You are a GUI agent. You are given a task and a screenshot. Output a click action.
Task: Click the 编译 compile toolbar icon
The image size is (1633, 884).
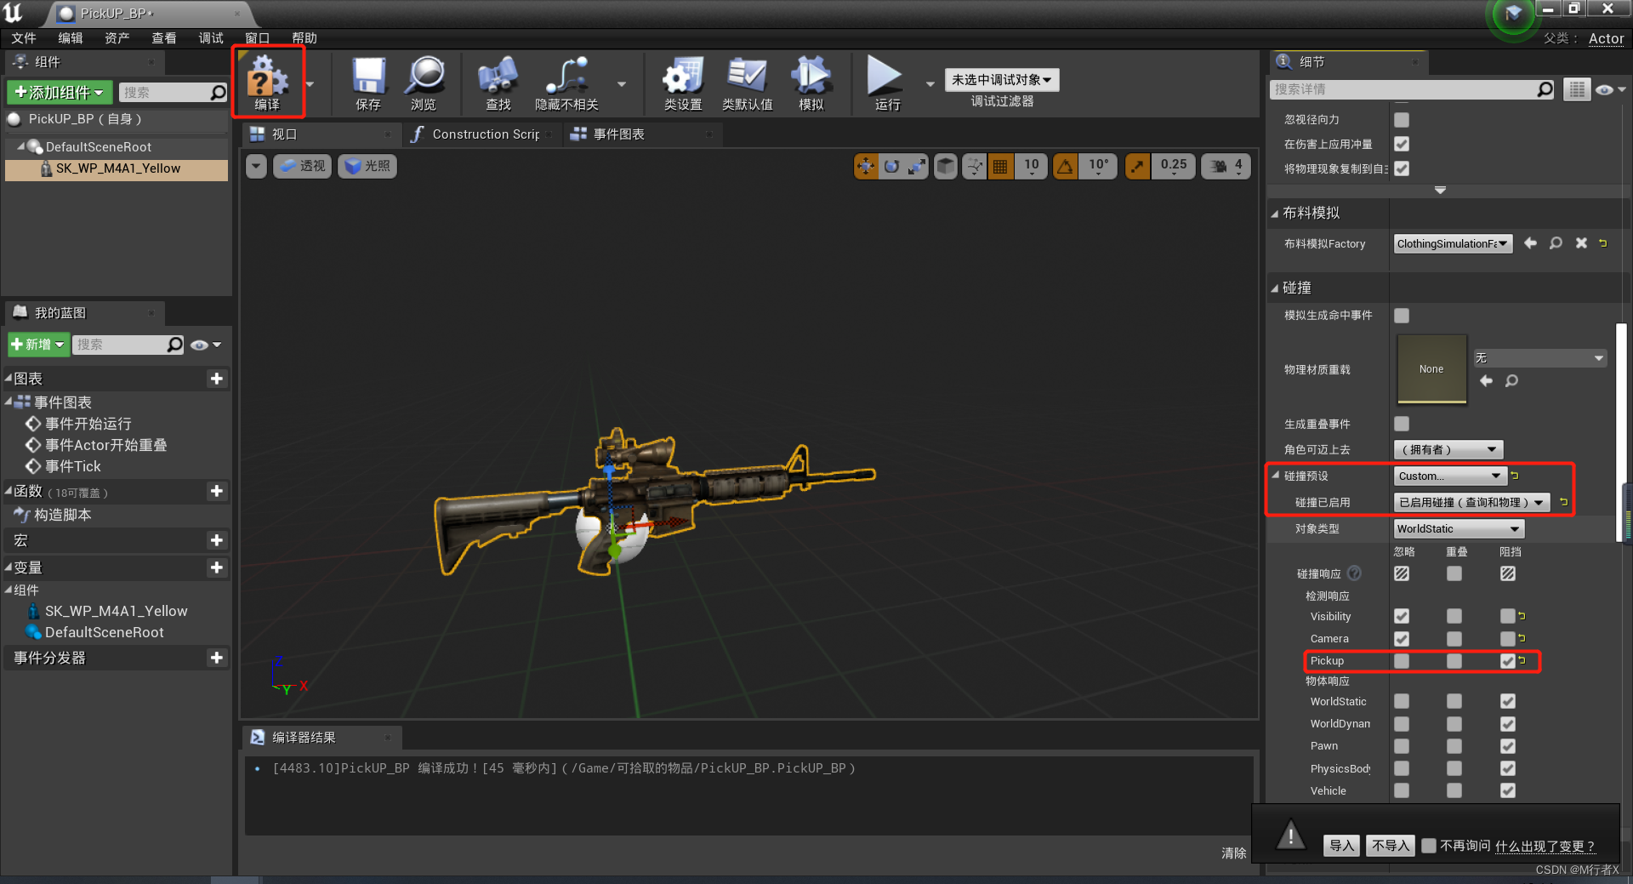268,83
